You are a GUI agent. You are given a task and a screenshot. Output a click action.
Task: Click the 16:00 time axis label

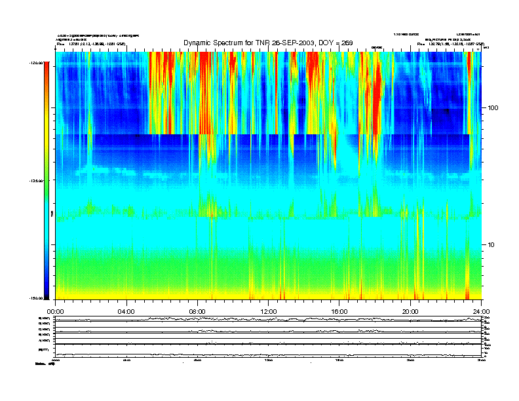(x=339, y=312)
